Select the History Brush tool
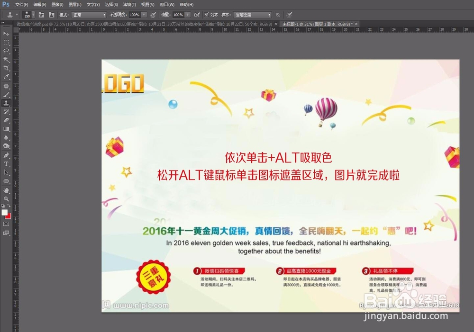 tap(6, 111)
